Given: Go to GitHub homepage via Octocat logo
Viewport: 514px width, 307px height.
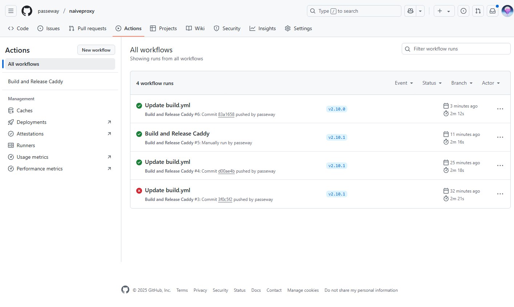Looking at the screenshot, I should (27, 11).
